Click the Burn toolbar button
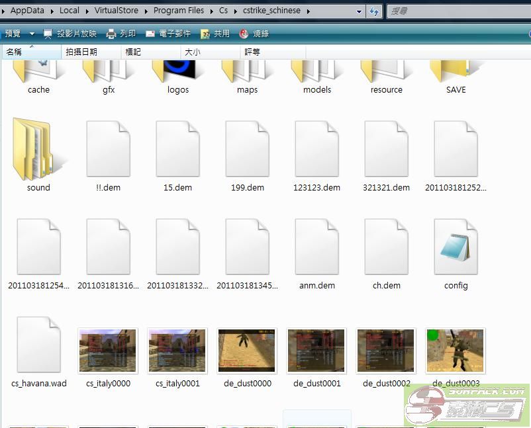Viewport: 531px width, 428px height. pos(255,34)
